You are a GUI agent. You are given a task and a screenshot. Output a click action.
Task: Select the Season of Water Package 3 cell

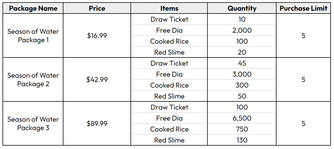(33, 124)
